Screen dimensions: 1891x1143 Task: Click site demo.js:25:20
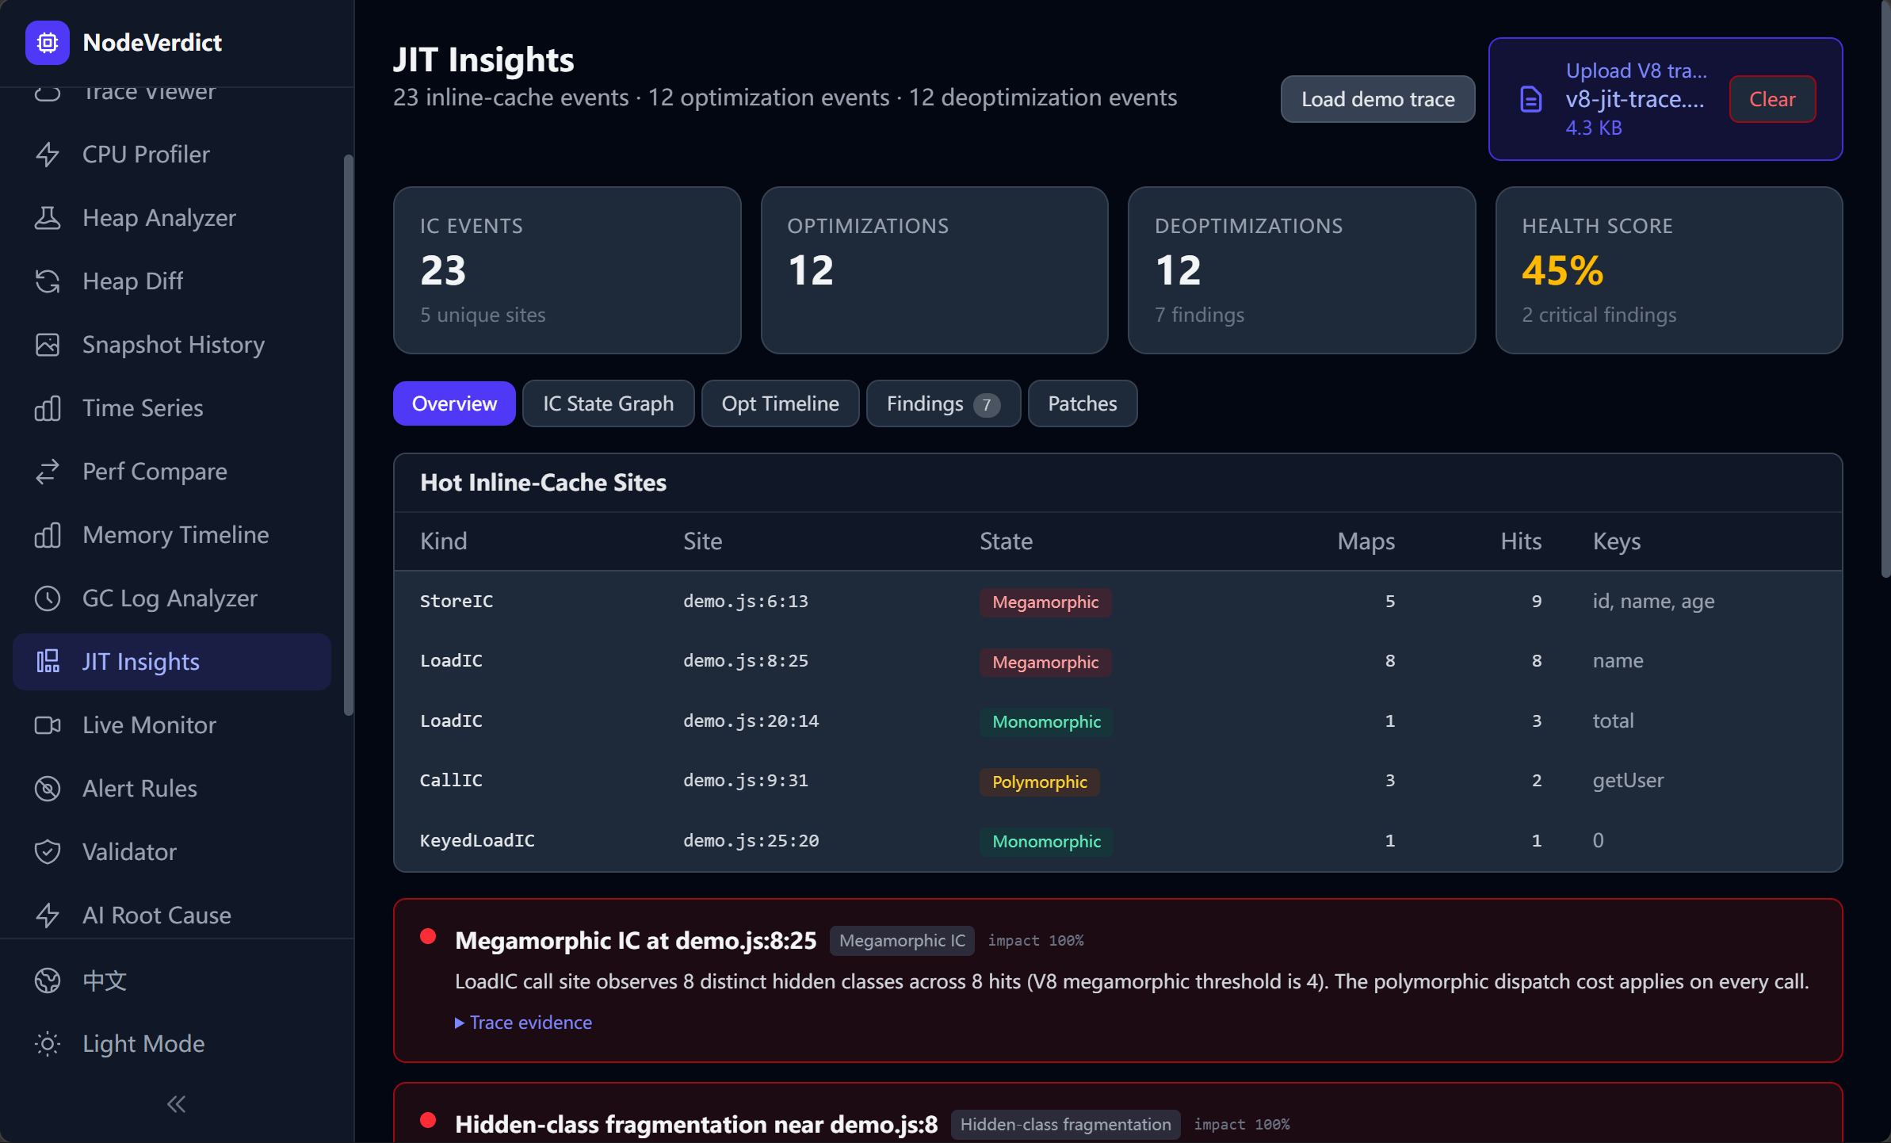pyautogui.click(x=751, y=841)
